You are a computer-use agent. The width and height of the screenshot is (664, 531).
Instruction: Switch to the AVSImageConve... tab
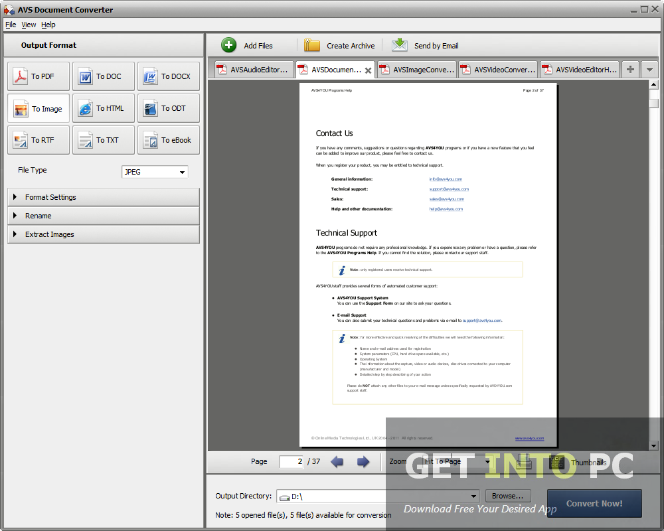pyautogui.click(x=417, y=70)
